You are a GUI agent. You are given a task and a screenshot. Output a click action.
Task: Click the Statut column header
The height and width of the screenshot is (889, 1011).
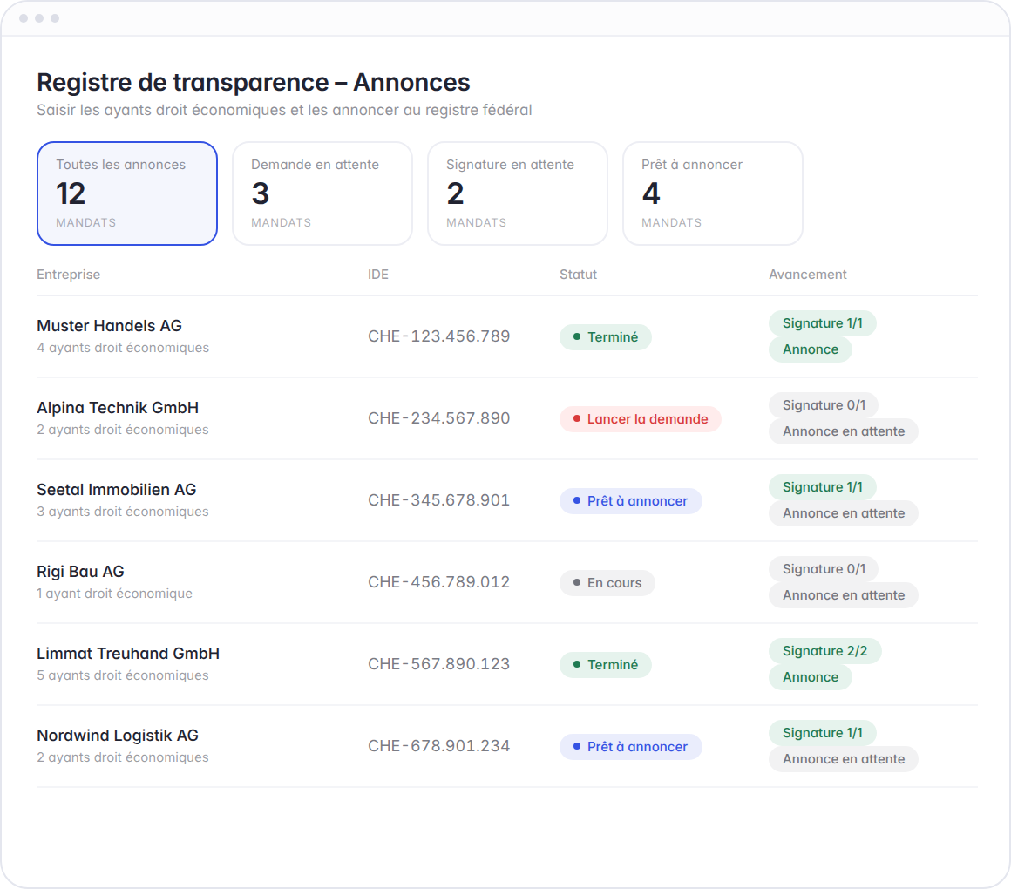click(x=578, y=275)
